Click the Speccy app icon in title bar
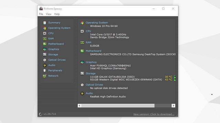This screenshot has width=220, height=123. click(x=41, y=9)
